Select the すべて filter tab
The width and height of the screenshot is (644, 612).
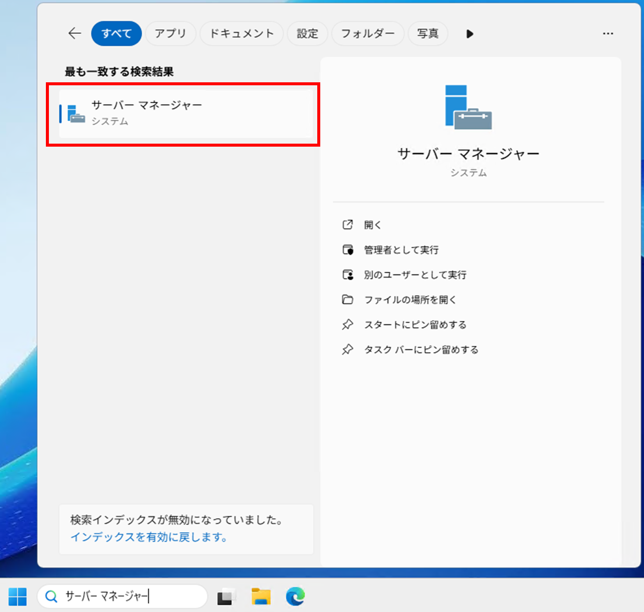116,33
